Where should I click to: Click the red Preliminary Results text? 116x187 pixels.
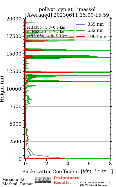[66, 180]
